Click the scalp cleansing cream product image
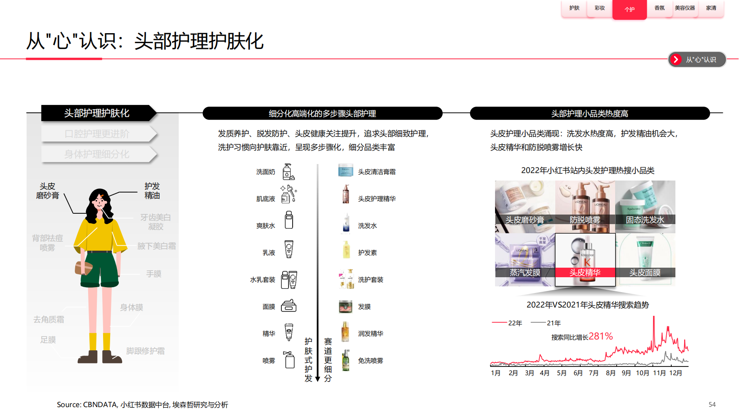The width and height of the screenshot is (739, 415). [x=345, y=170]
